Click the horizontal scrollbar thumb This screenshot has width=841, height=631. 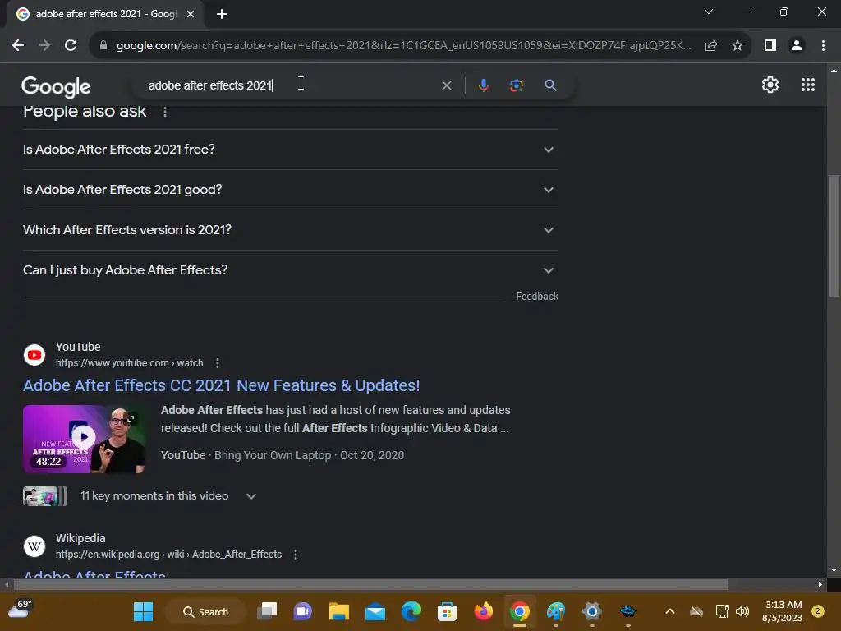pos(370,584)
